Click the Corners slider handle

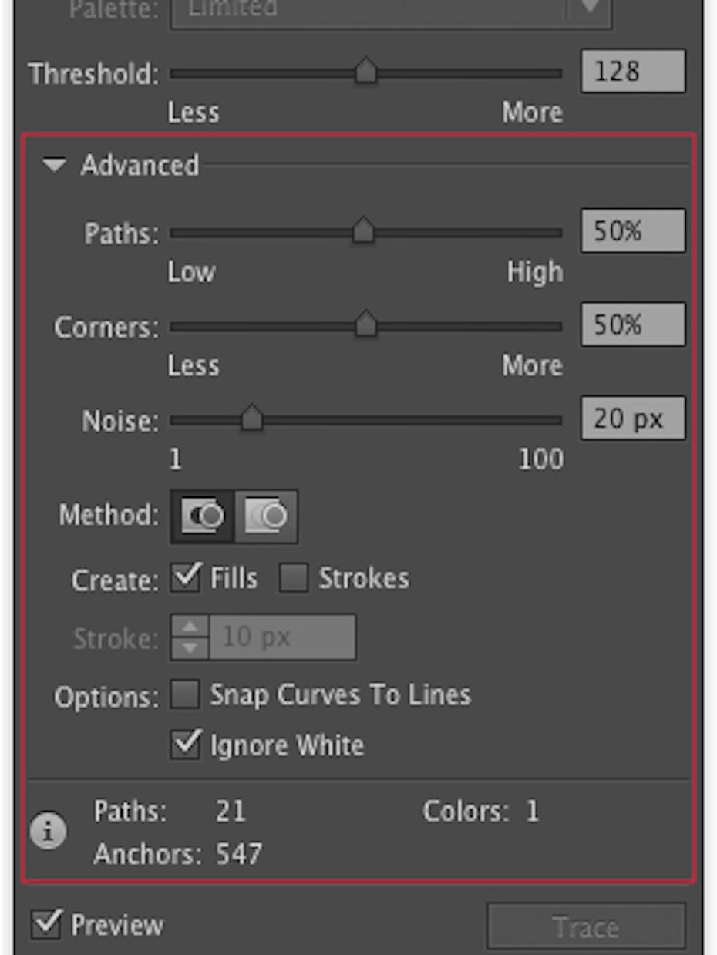[366, 325]
